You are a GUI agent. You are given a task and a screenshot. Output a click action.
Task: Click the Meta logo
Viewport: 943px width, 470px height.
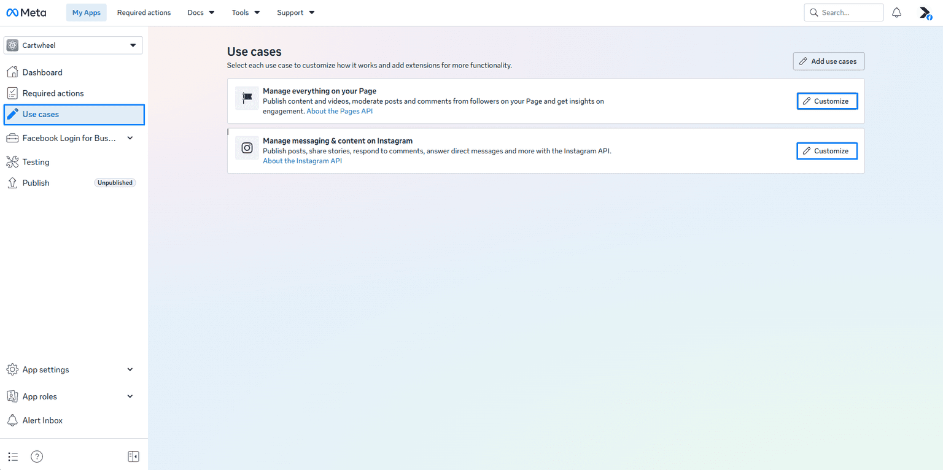pyautogui.click(x=26, y=12)
